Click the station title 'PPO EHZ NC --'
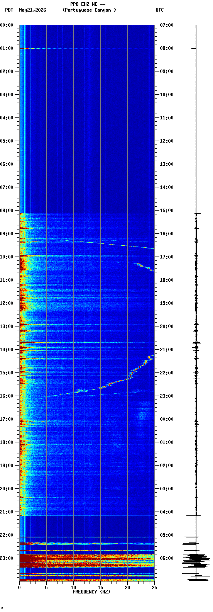The width and height of the screenshot is (213, 612). click(x=88, y=4)
